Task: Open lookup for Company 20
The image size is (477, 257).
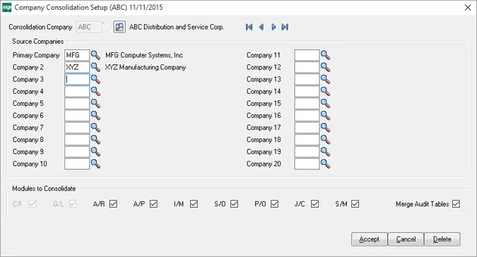Action: (x=326, y=164)
